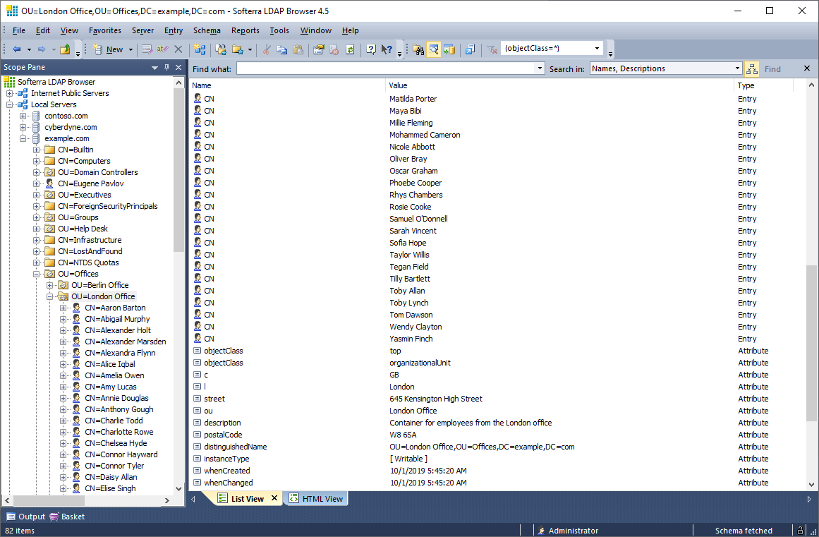Click the Refresh entry icon
This screenshot has height=537, width=819.
point(349,49)
